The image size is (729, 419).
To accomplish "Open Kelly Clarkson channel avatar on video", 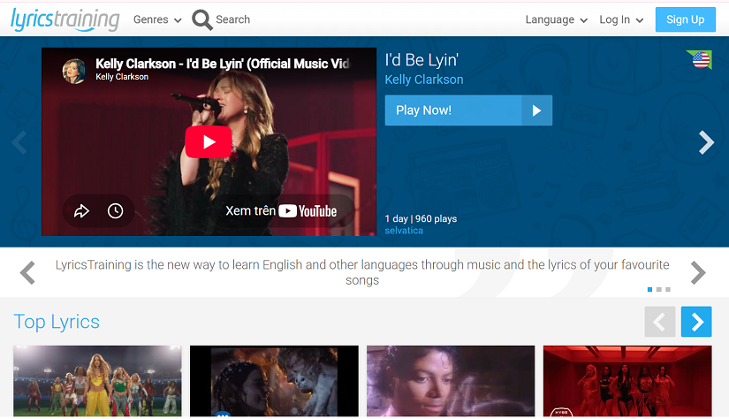I will pyautogui.click(x=74, y=71).
